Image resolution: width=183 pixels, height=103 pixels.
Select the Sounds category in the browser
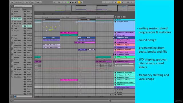click(x=16, y=11)
